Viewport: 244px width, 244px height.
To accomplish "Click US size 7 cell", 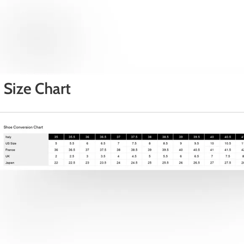I will 119,143.
